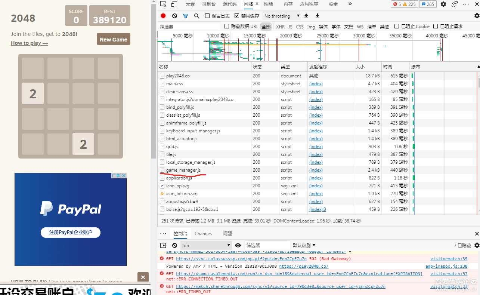Open the 默认级别 log level dropdown
Screen dimensions: 480x295
[x=304, y=245]
